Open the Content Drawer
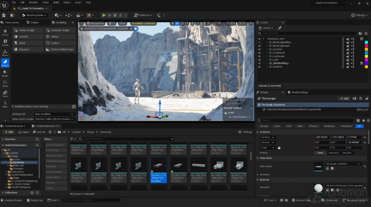371x207 pixels. [11, 200]
